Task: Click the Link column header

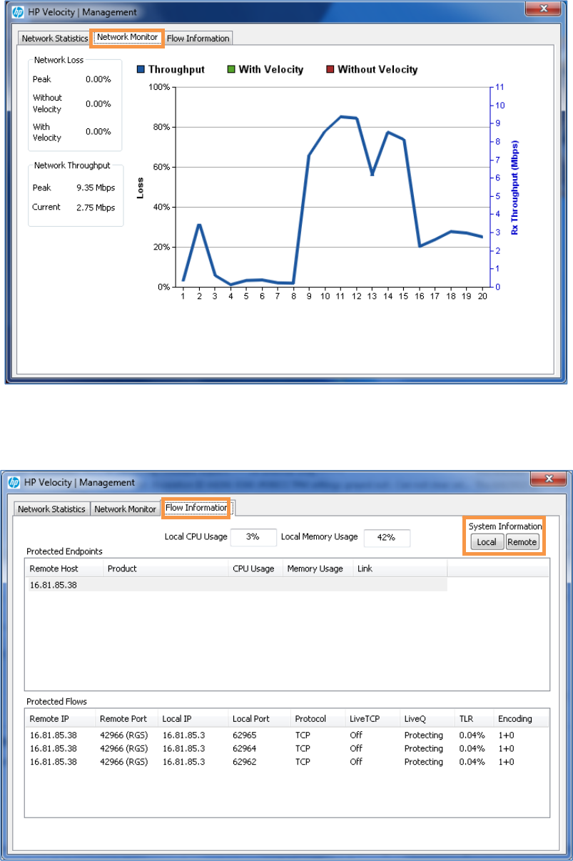Action: (x=400, y=569)
